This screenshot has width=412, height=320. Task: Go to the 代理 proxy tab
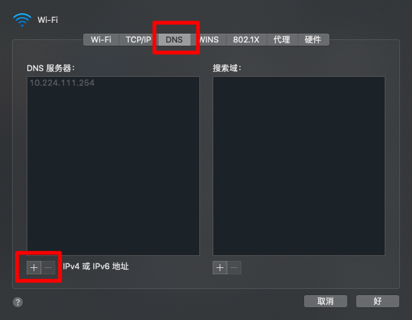click(282, 39)
